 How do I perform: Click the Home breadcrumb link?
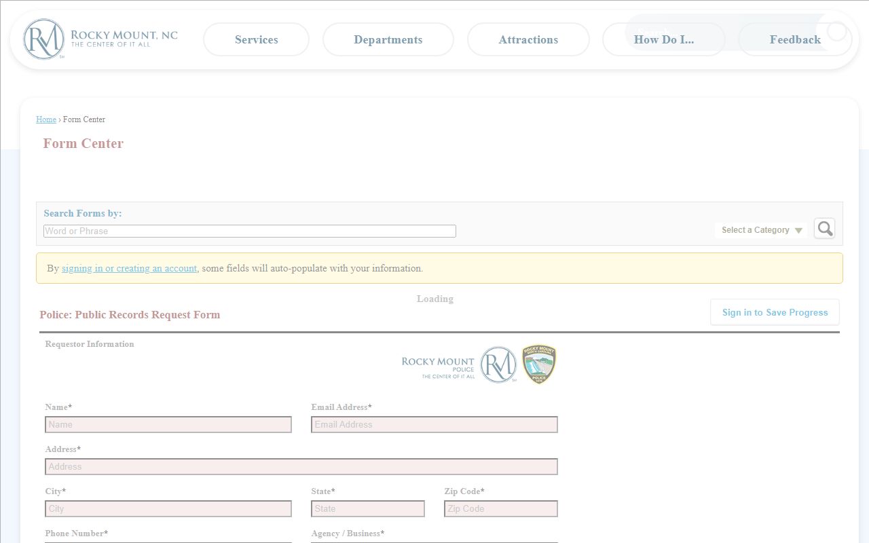46,119
